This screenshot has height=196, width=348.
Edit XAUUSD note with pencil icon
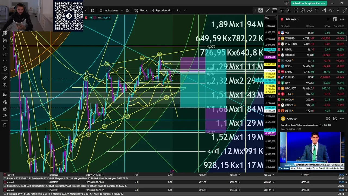pyautogui.click(x=335, y=119)
